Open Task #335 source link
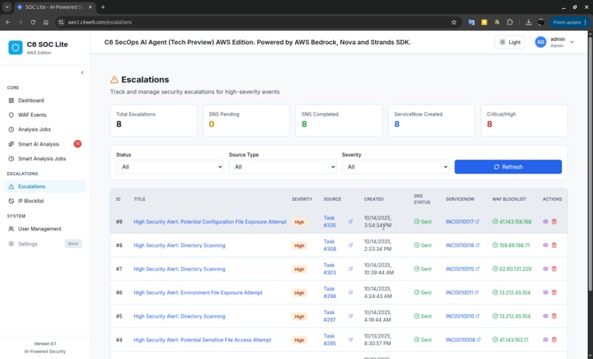Screen dimensions: 593x359 330,221
